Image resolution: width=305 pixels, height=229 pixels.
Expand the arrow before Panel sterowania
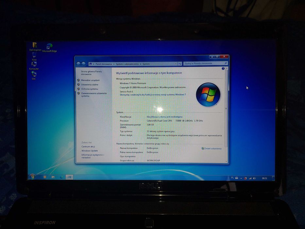coord(93,64)
